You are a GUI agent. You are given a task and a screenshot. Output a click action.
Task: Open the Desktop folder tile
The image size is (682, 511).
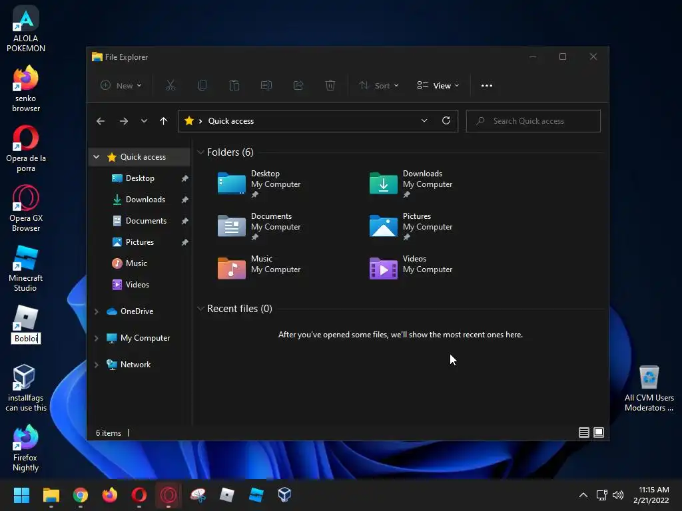click(259, 184)
